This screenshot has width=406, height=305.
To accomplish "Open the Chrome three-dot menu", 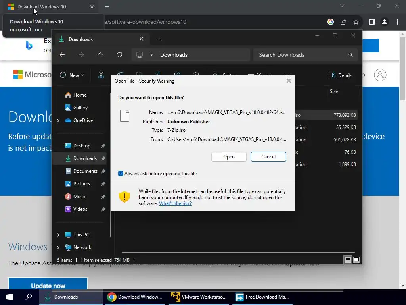I will (x=397, y=22).
